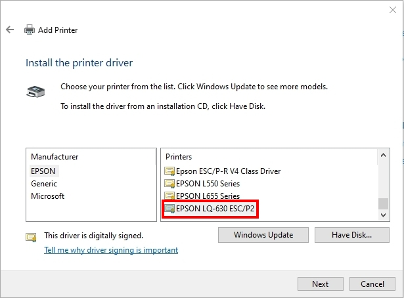This screenshot has height=298, width=404.
Task: Click the Windows Update button
Action: (x=263, y=235)
